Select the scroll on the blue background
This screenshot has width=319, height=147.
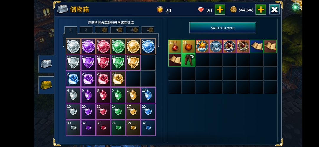click(x=257, y=46)
